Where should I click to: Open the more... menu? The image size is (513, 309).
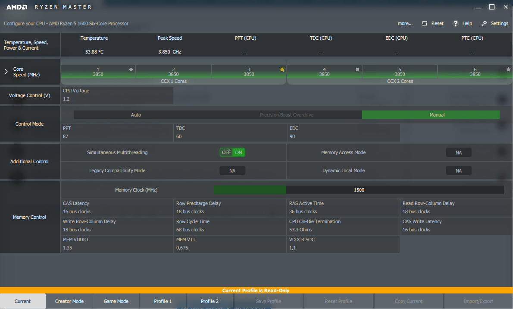pos(405,23)
